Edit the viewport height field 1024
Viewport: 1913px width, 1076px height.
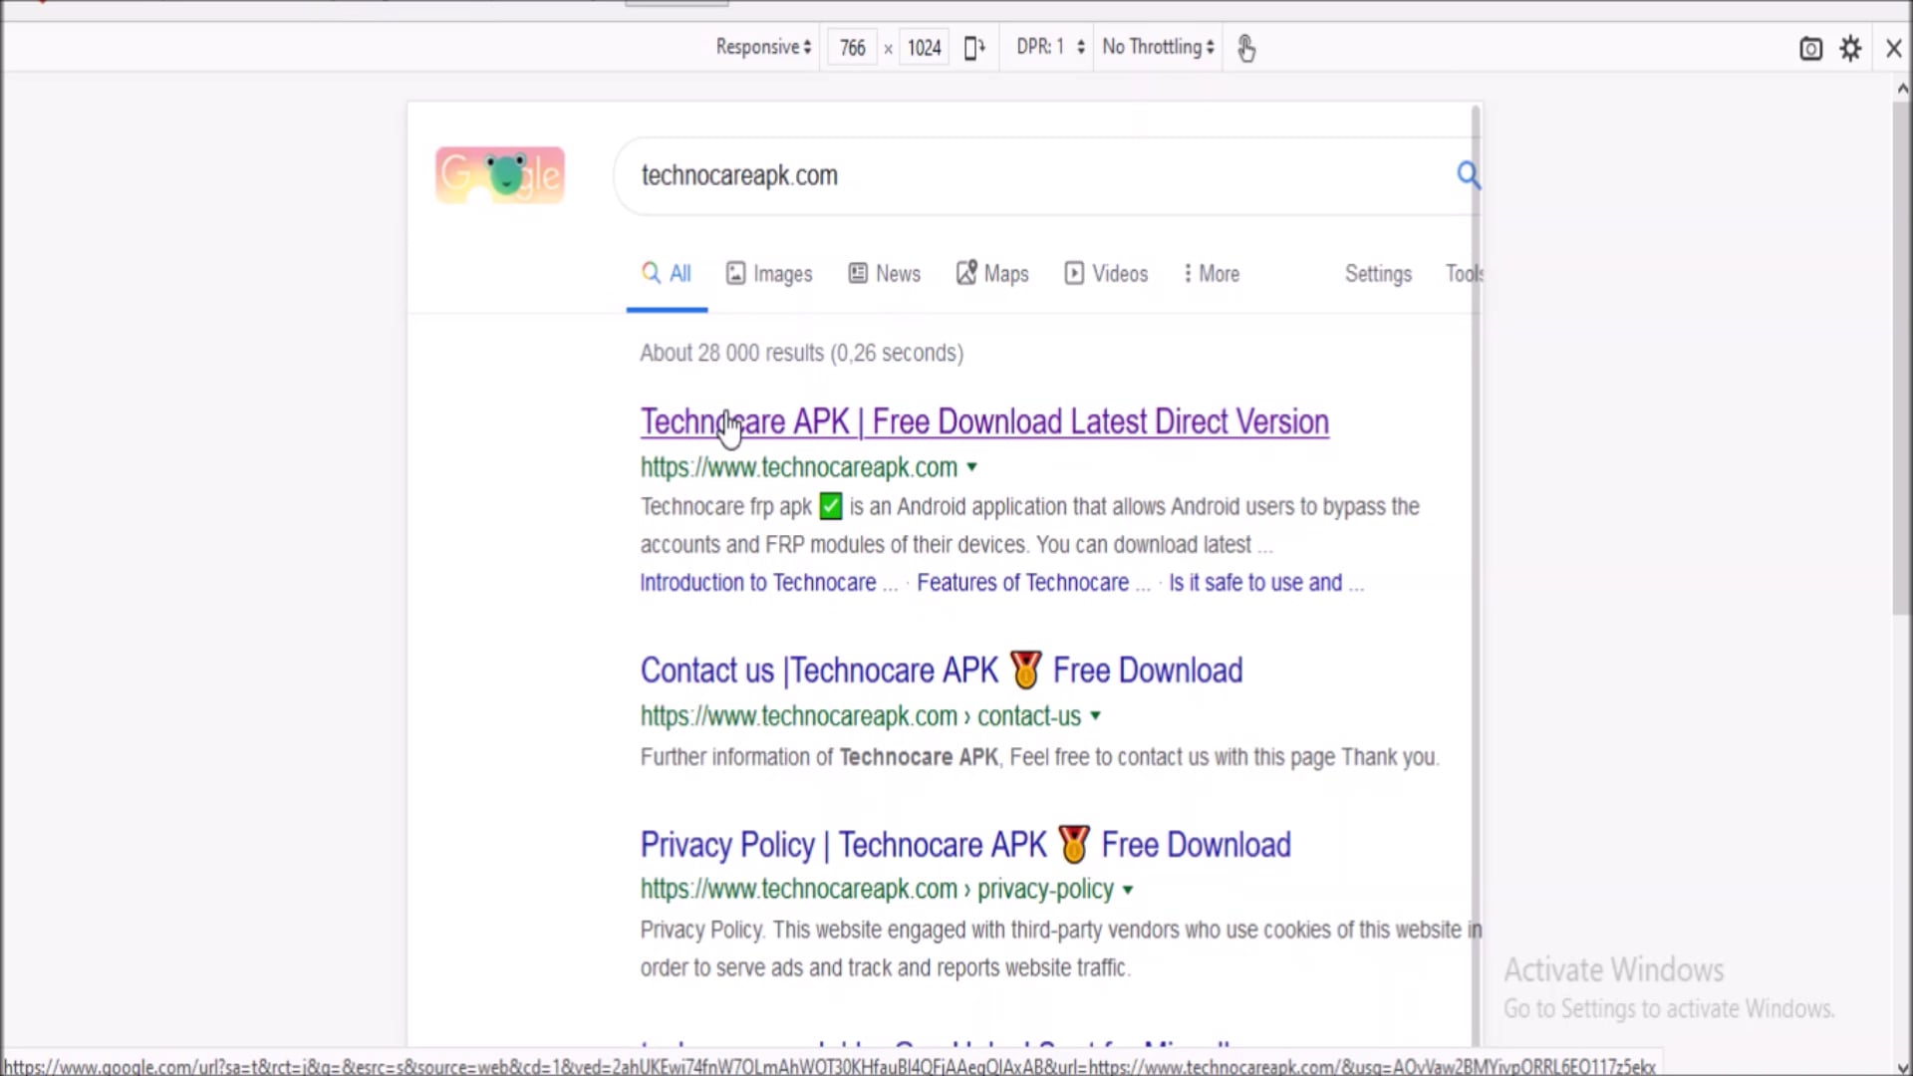(x=924, y=48)
